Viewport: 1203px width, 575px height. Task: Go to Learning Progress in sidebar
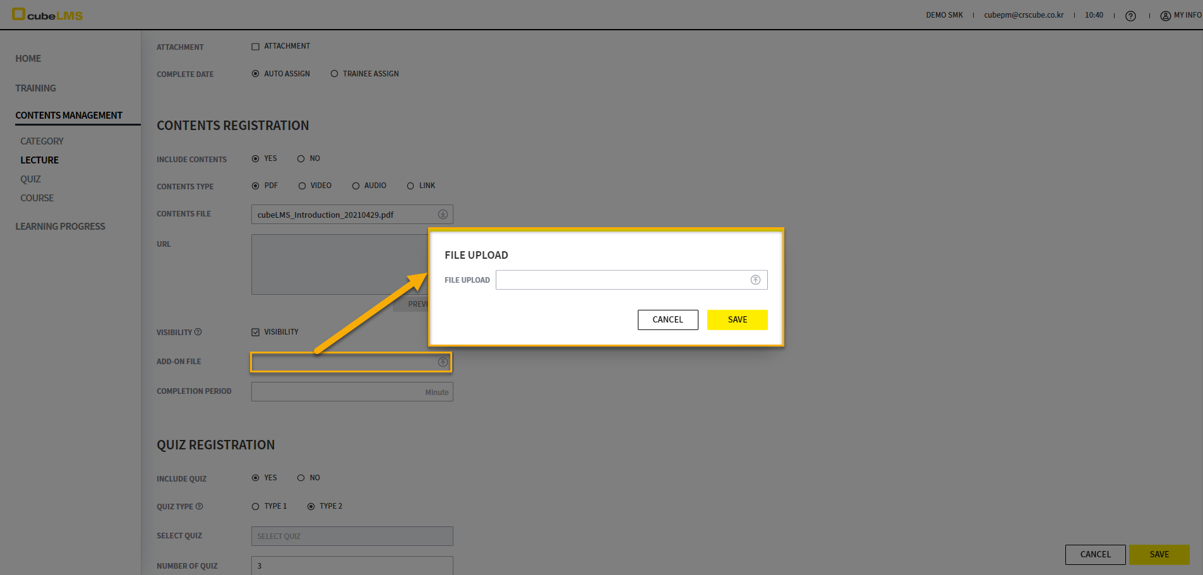[60, 227]
